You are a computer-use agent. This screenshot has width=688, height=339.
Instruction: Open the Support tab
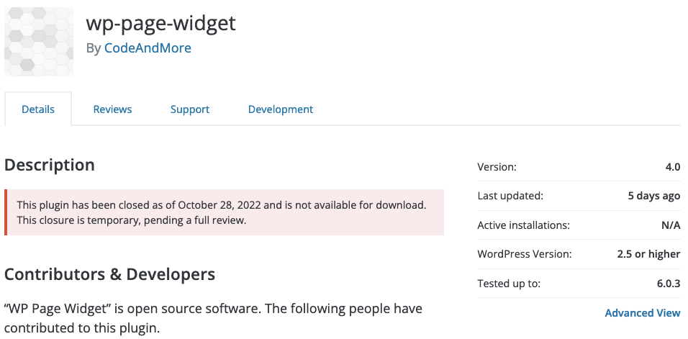pyautogui.click(x=190, y=109)
